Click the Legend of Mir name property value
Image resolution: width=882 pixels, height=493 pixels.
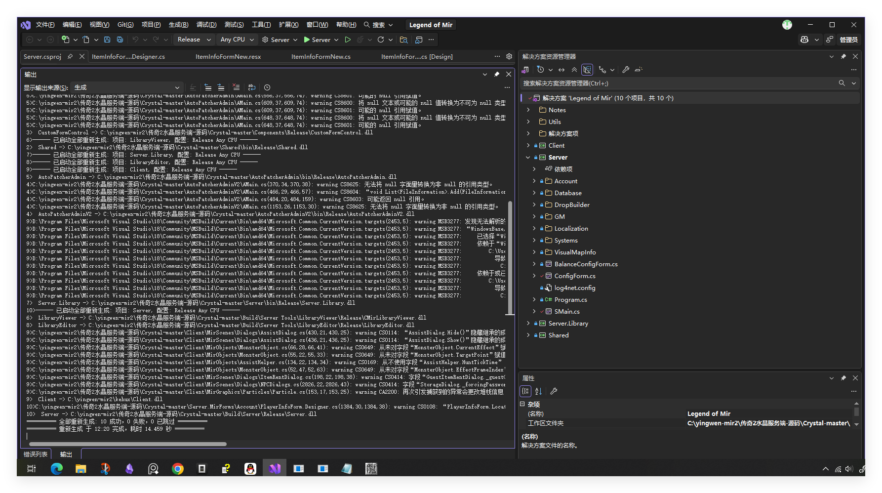pos(709,414)
